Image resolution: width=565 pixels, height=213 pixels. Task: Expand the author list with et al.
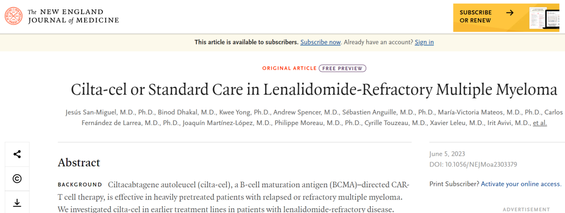click(x=540, y=123)
